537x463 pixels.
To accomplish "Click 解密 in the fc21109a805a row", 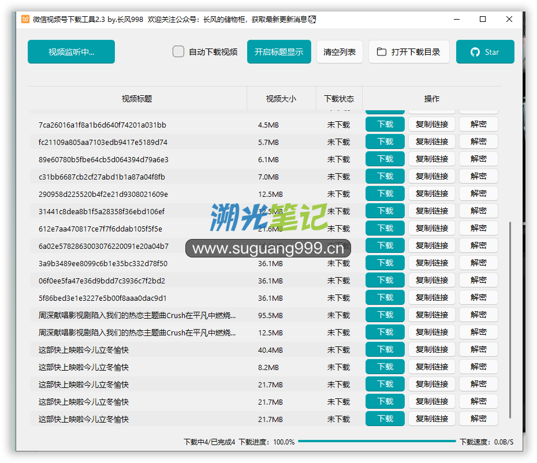I will [479, 142].
